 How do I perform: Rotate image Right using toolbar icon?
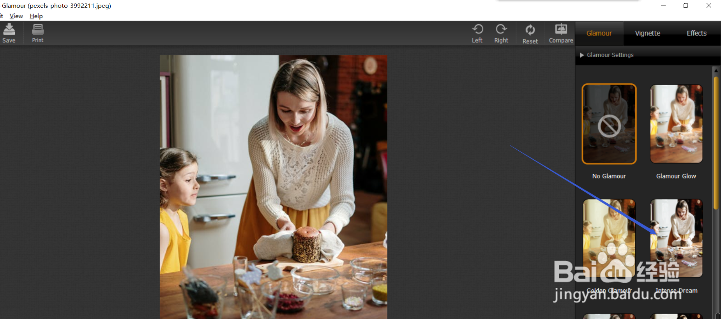coord(501,33)
